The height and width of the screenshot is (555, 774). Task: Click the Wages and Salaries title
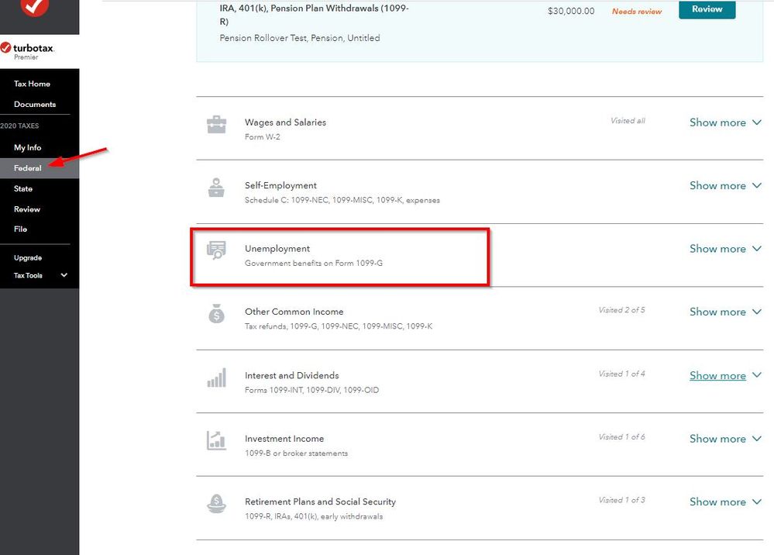click(x=285, y=122)
